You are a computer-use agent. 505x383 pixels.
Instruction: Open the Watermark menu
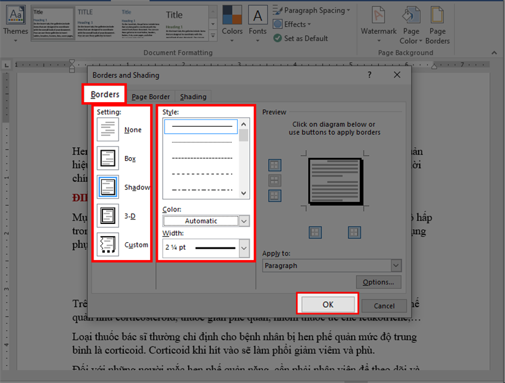point(379,24)
